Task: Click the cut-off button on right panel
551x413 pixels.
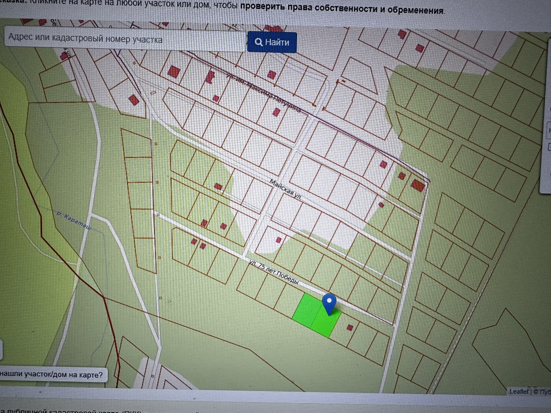Action: [549, 130]
